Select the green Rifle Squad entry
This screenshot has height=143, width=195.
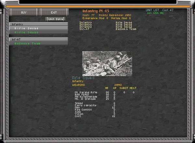(x=38, y=32)
